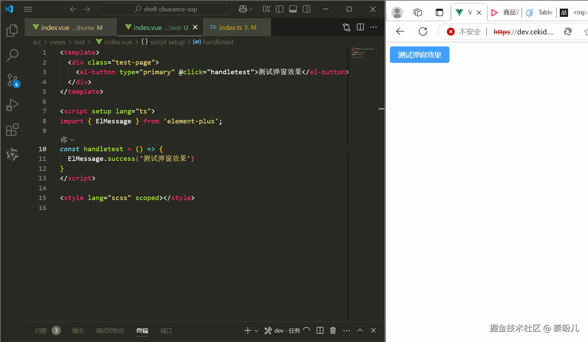Open the Copilot chat dropdown arrow

click(251, 9)
